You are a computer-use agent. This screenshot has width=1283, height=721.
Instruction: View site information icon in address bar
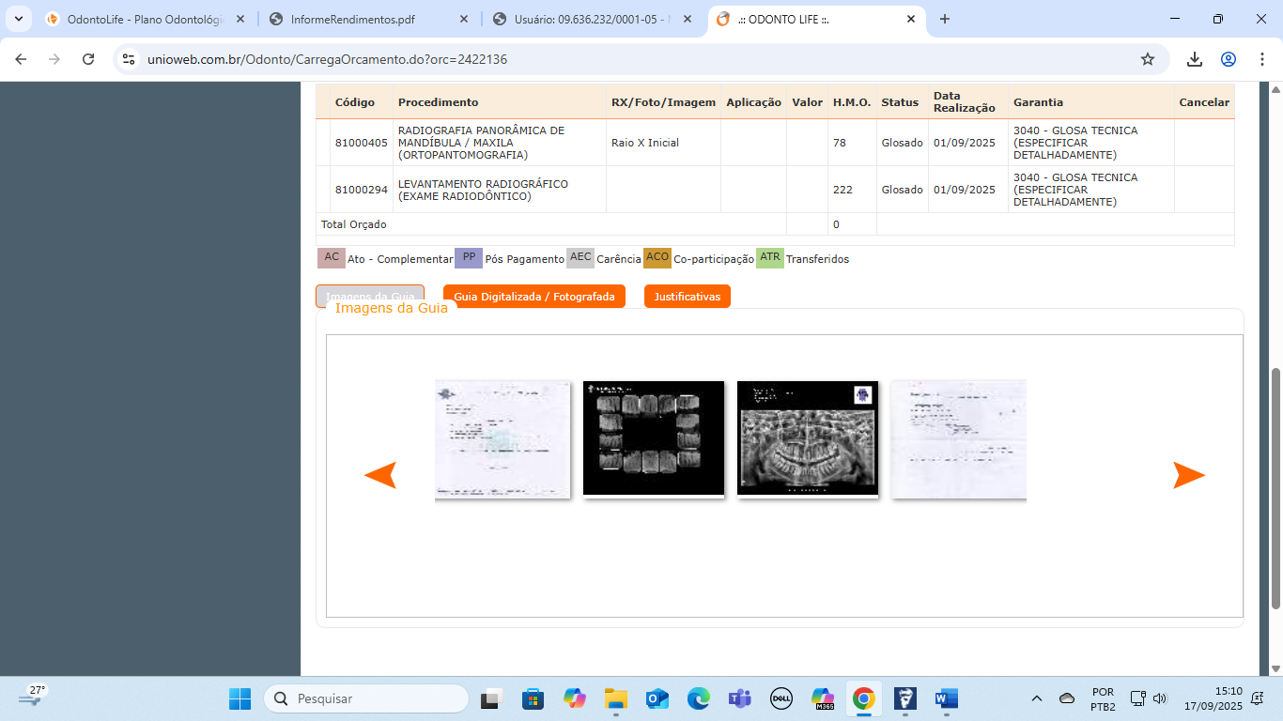click(x=130, y=59)
